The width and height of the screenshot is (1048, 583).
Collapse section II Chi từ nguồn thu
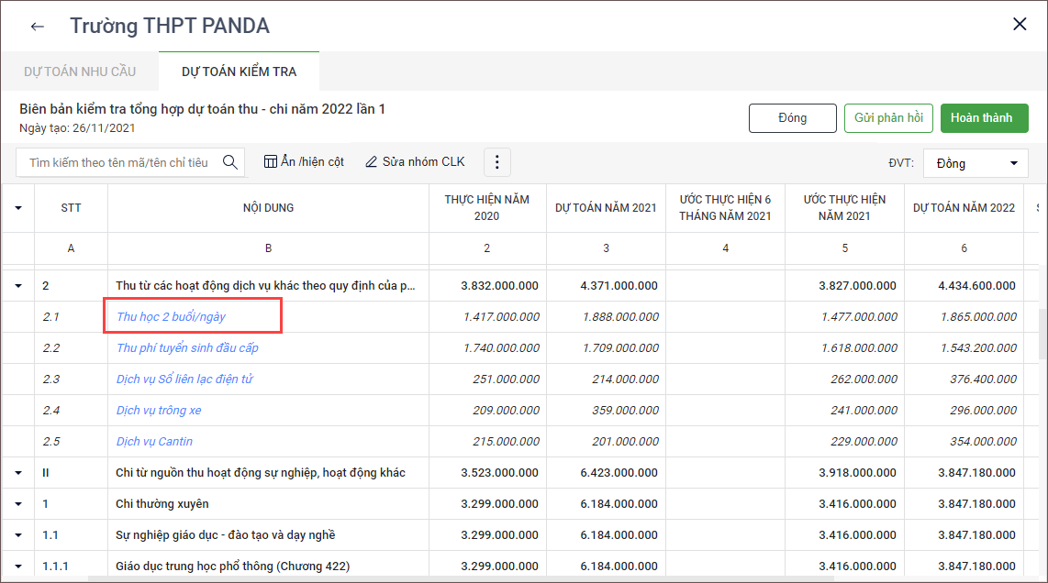point(18,473)
